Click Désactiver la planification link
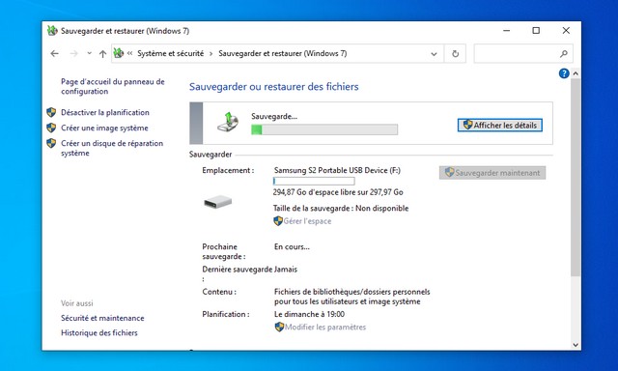This screenshot has height=371, width=618. 105,112
